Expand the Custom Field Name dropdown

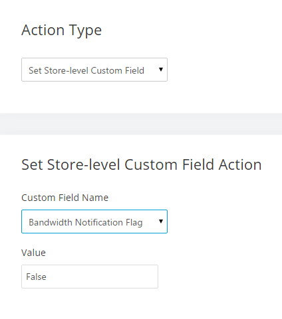click(x=94, y=222)
